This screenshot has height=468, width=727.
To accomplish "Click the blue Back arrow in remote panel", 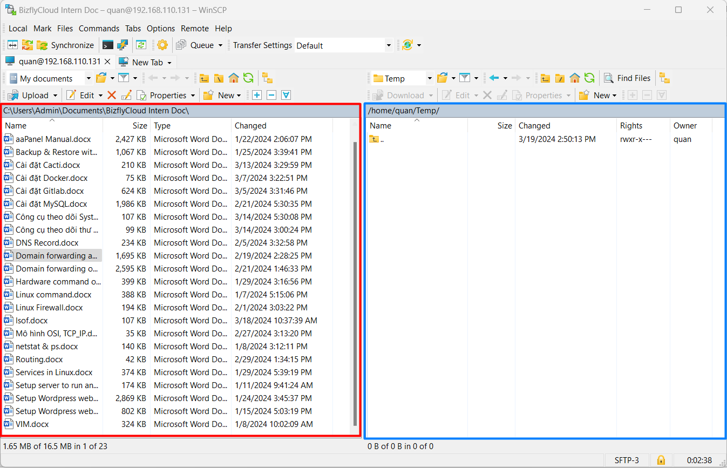I will (x=494, y=78).
